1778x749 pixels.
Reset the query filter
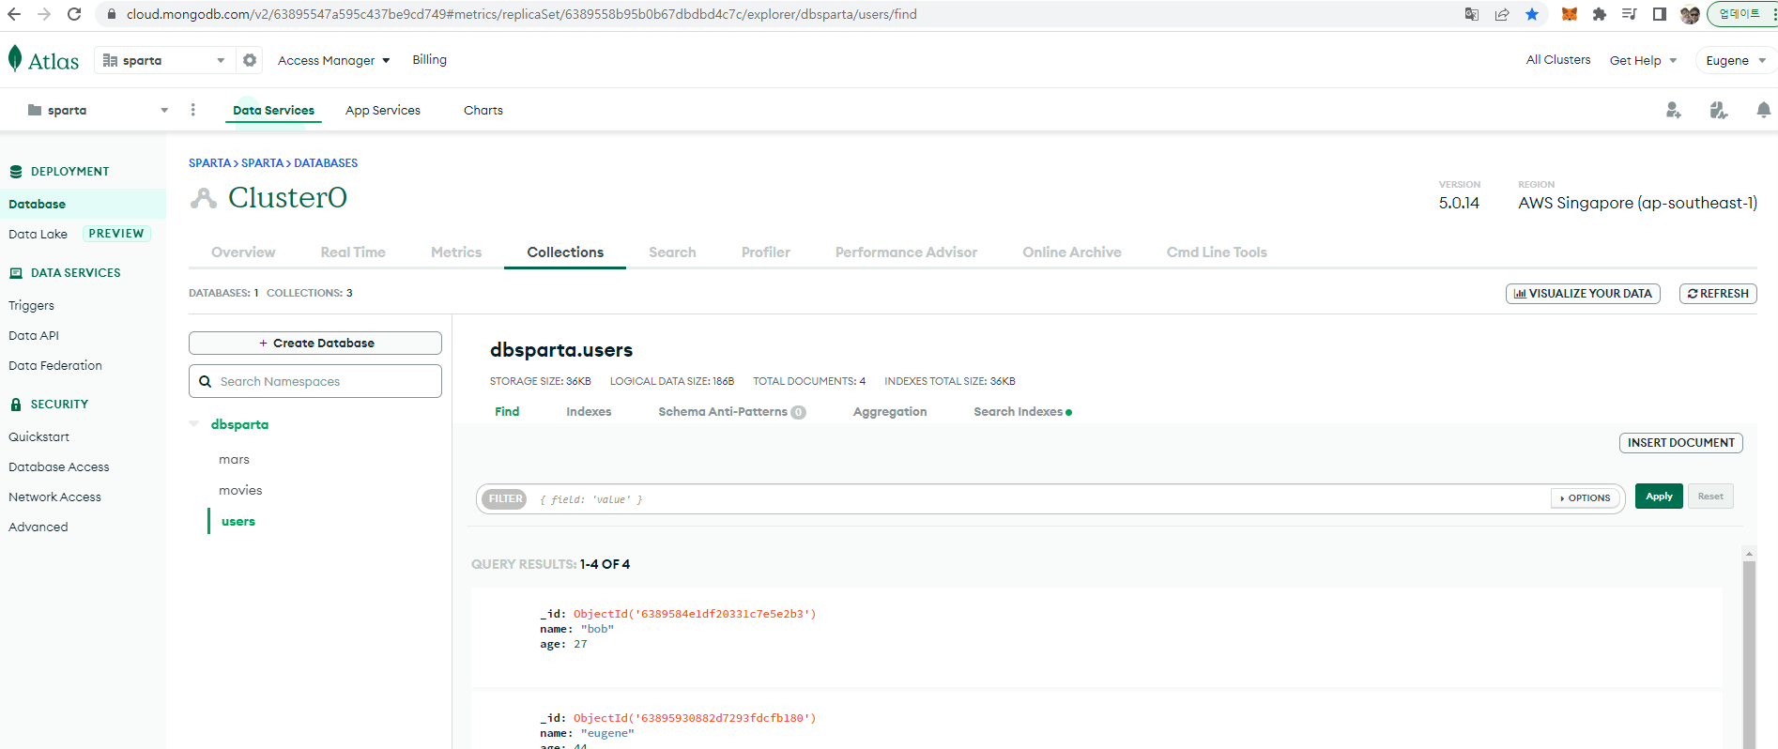[x=1710, y=497]
